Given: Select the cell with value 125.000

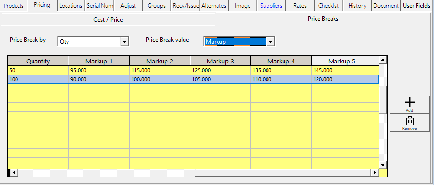Looking at the screenshot, I should (220, 70).
